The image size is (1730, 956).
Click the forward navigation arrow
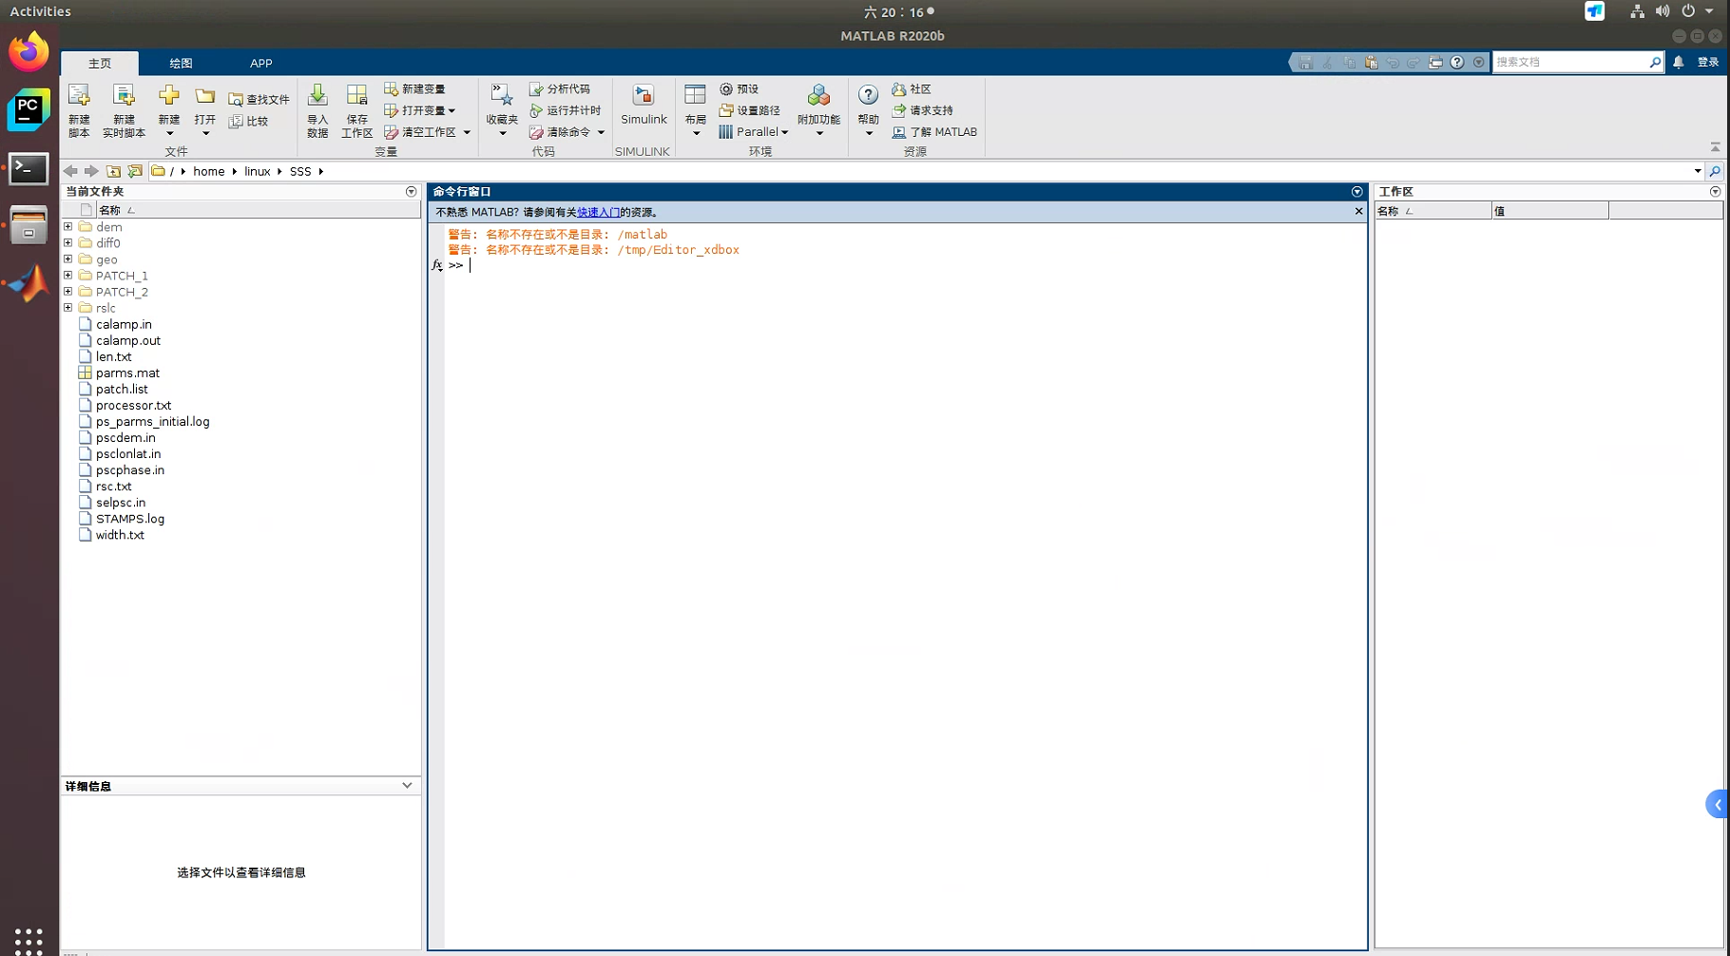[x=91, y=171]
